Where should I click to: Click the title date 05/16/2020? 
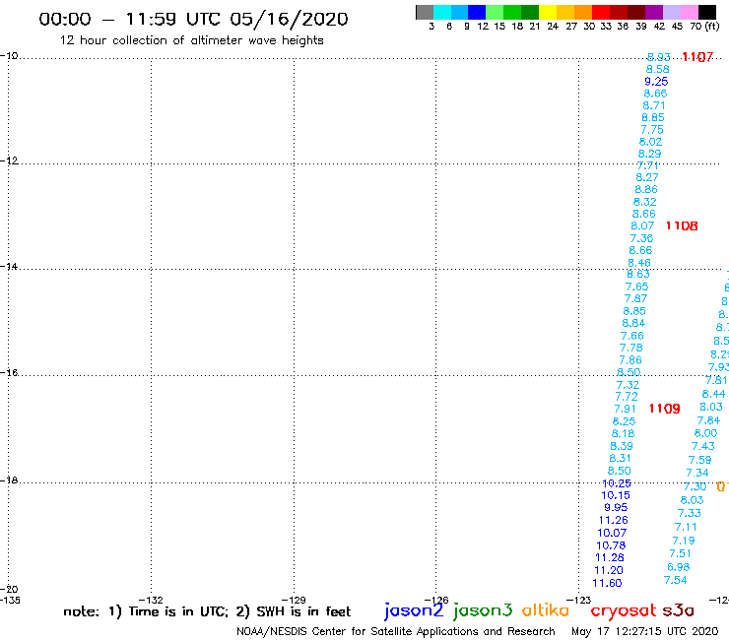coord(289,20)
